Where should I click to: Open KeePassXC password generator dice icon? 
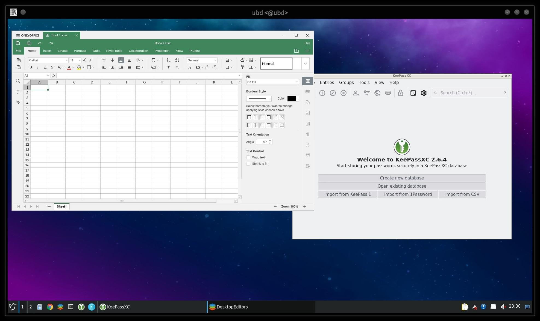pos(413,93)
